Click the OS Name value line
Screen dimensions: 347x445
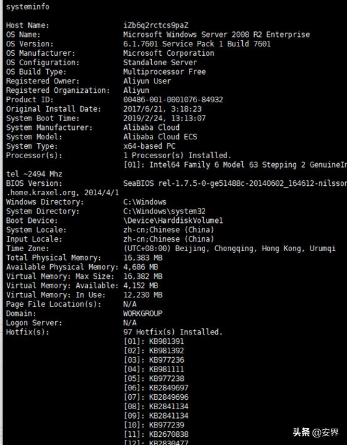pyautogui.click(x=216, y=35)
